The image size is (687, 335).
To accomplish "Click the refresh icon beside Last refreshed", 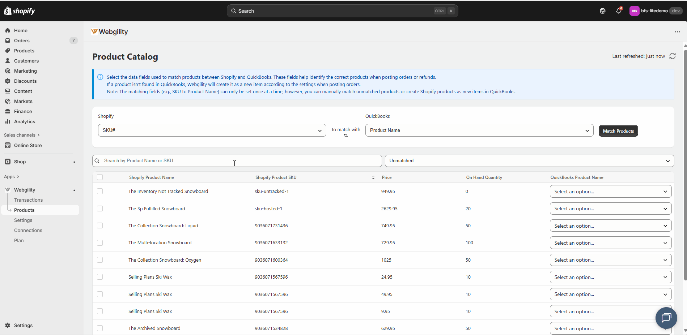I will pyautogui.click(x=672, y=56).
